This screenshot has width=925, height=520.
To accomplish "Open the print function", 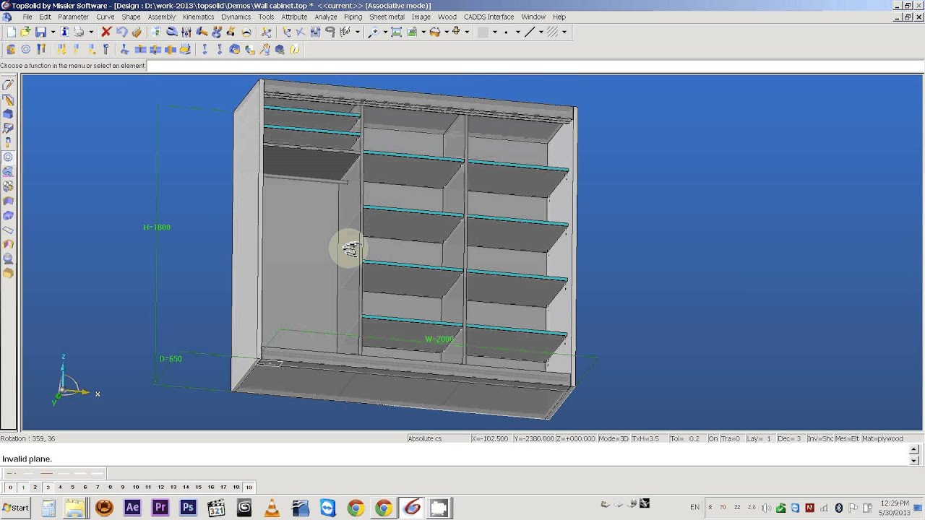I will [x=79, y=32].
